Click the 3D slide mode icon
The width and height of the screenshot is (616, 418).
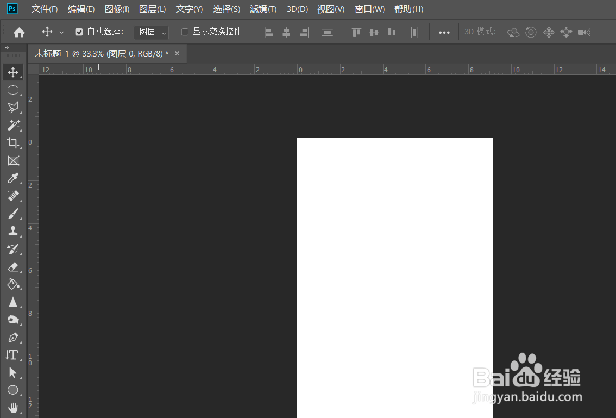(x=566, y=32)
